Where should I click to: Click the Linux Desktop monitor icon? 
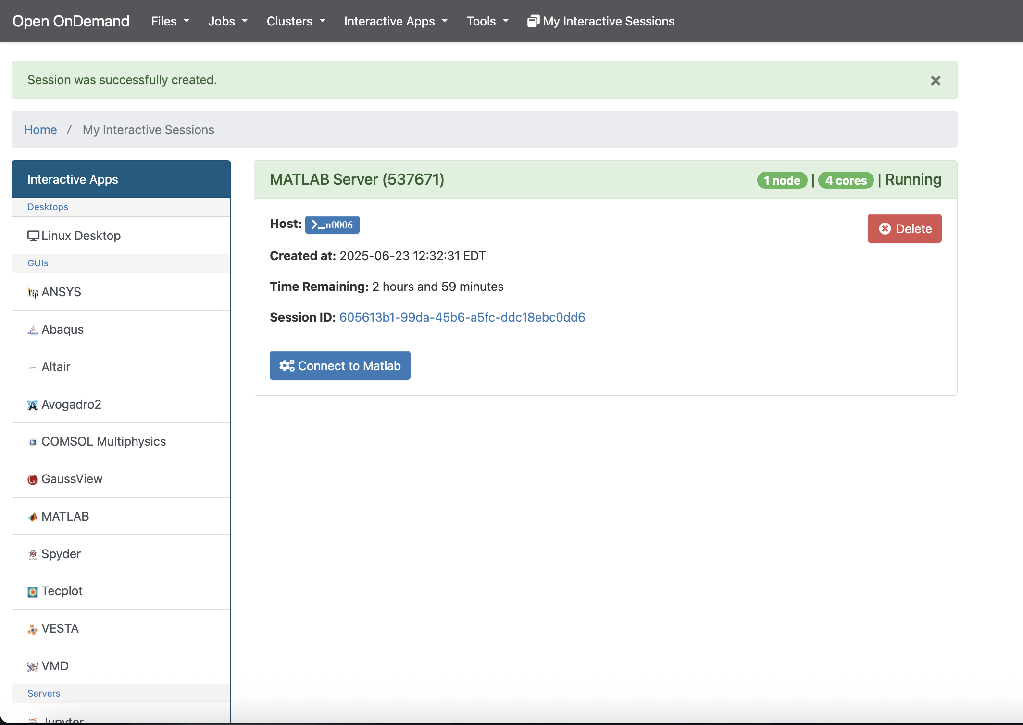click(x=33, y=236)
